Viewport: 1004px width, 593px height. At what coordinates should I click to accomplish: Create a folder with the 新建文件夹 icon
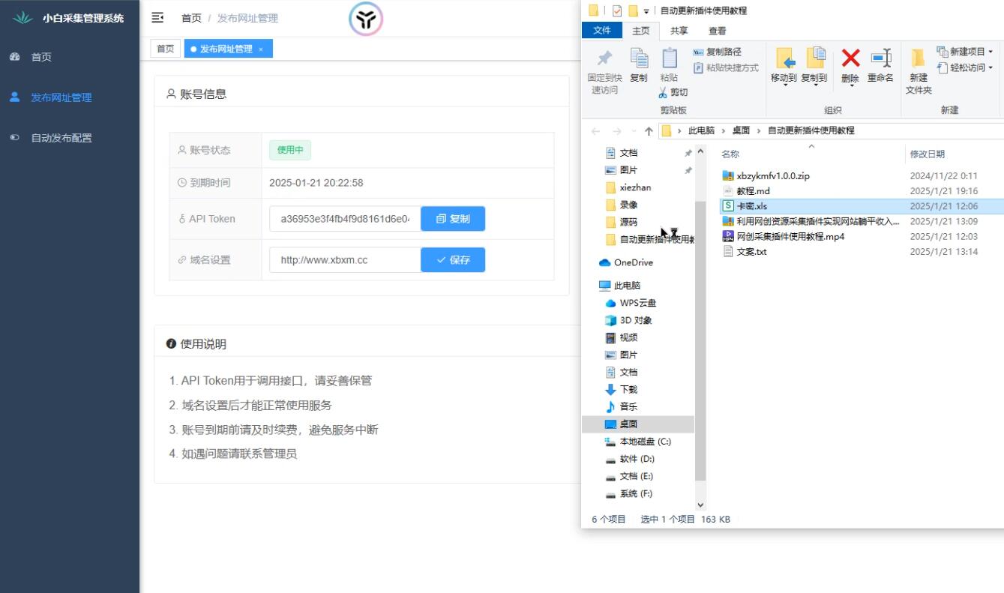916,71
